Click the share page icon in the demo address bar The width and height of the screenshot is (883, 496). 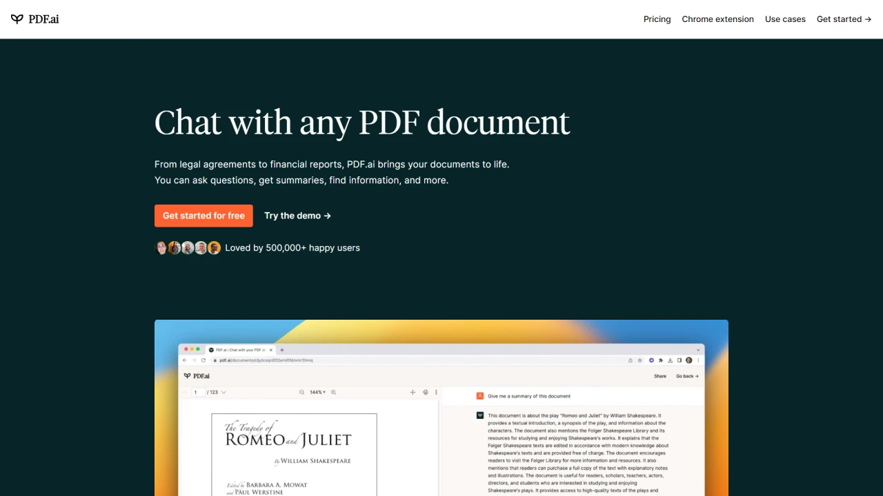point(631,360)
